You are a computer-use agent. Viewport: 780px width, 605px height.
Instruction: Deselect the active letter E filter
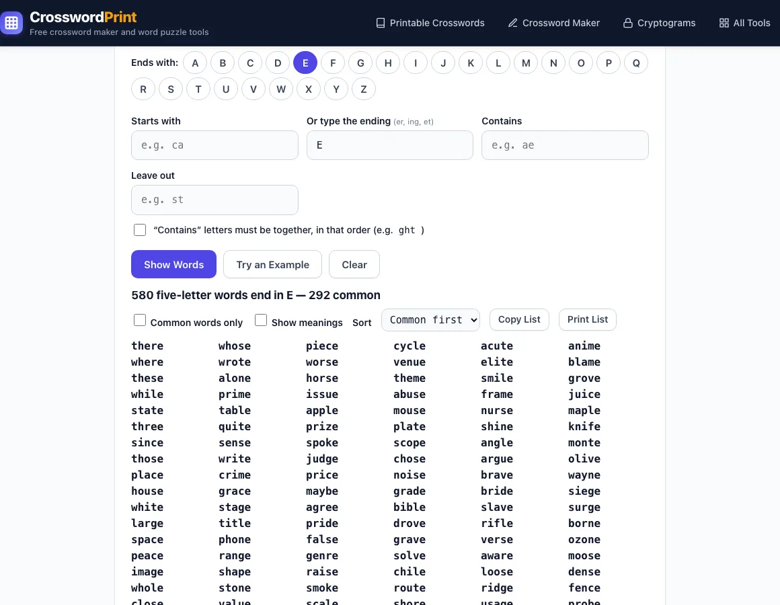point(305,63)
